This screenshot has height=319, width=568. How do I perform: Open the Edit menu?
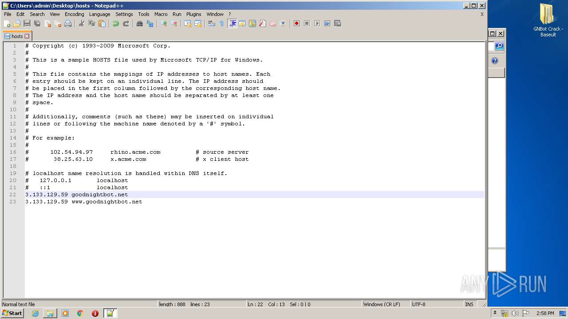pyautogui.click(x=20, y=14)
